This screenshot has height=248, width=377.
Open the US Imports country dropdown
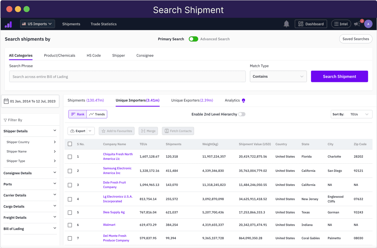(x=37, y=24)
